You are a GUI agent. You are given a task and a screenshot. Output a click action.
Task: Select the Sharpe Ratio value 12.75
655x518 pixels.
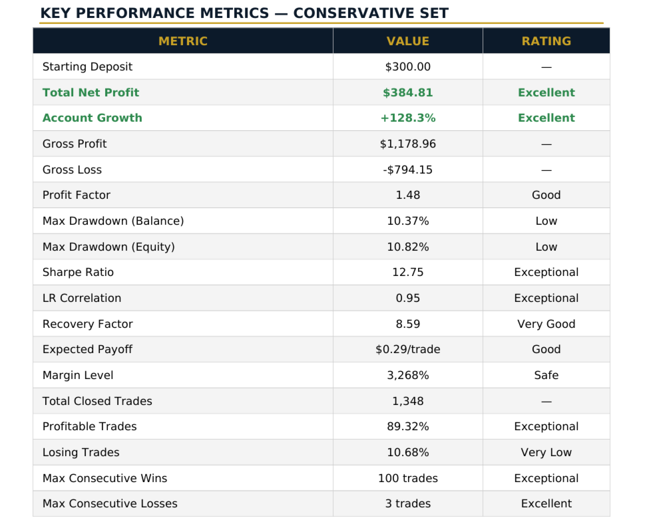[407, 272]
